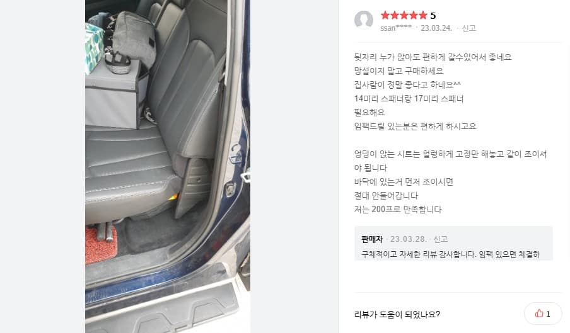This screenshot has width=570, height=333.
Task: Click the review date 23.03.24.
Action: point(436,28)
